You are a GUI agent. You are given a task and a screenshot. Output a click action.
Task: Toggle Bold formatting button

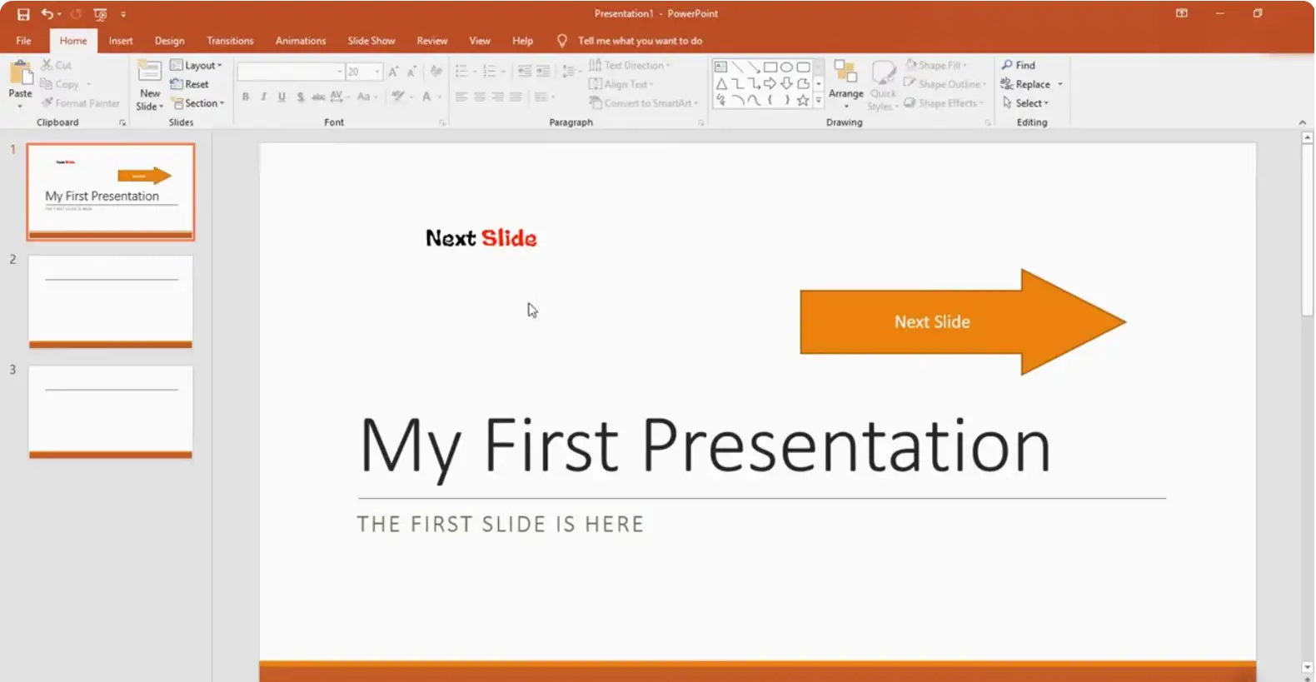pyautogui.click(x=246, y=97)
